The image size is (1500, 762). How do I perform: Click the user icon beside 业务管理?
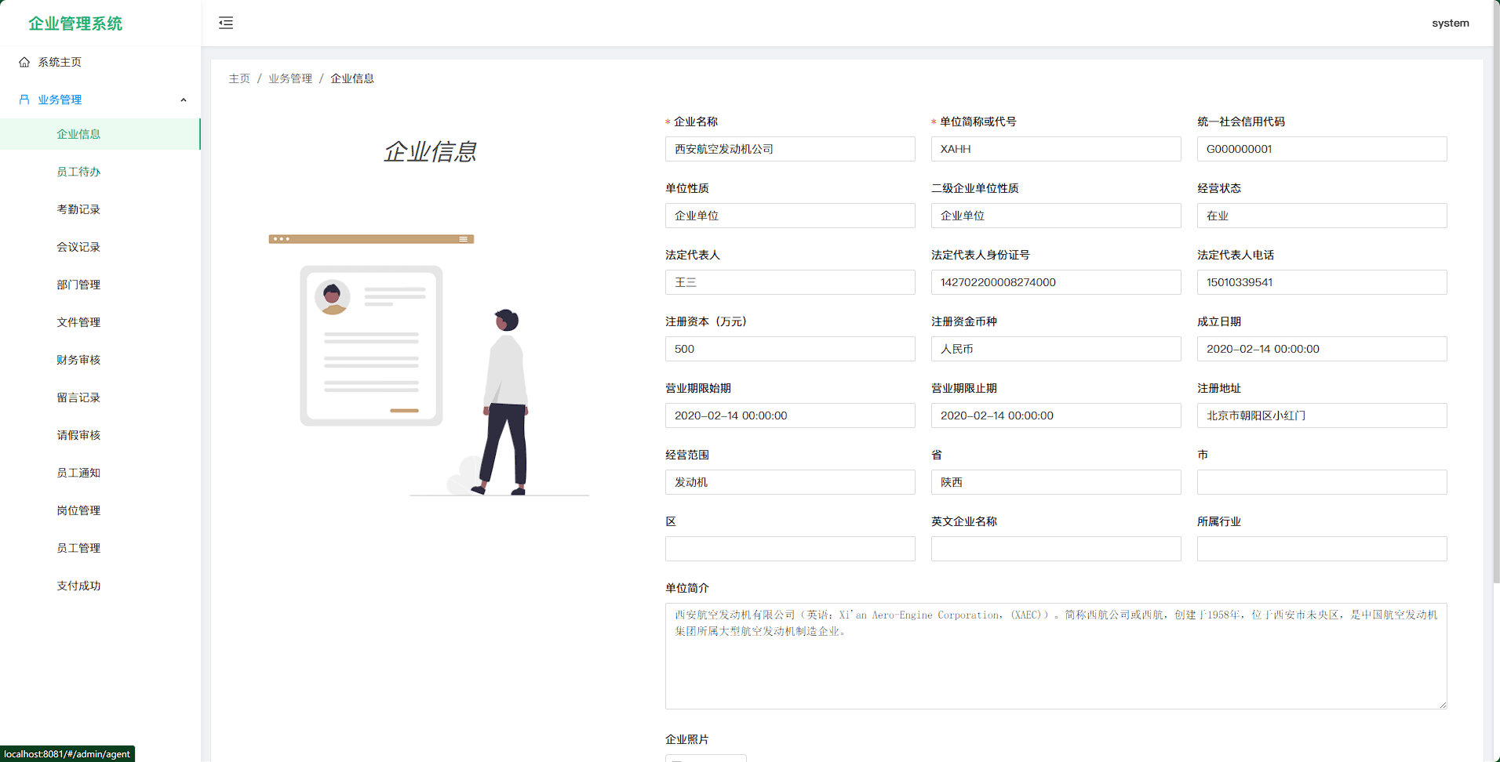point(24,100)
